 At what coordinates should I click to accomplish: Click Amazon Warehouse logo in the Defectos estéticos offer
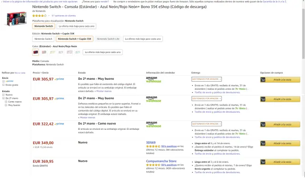(153, 99)
